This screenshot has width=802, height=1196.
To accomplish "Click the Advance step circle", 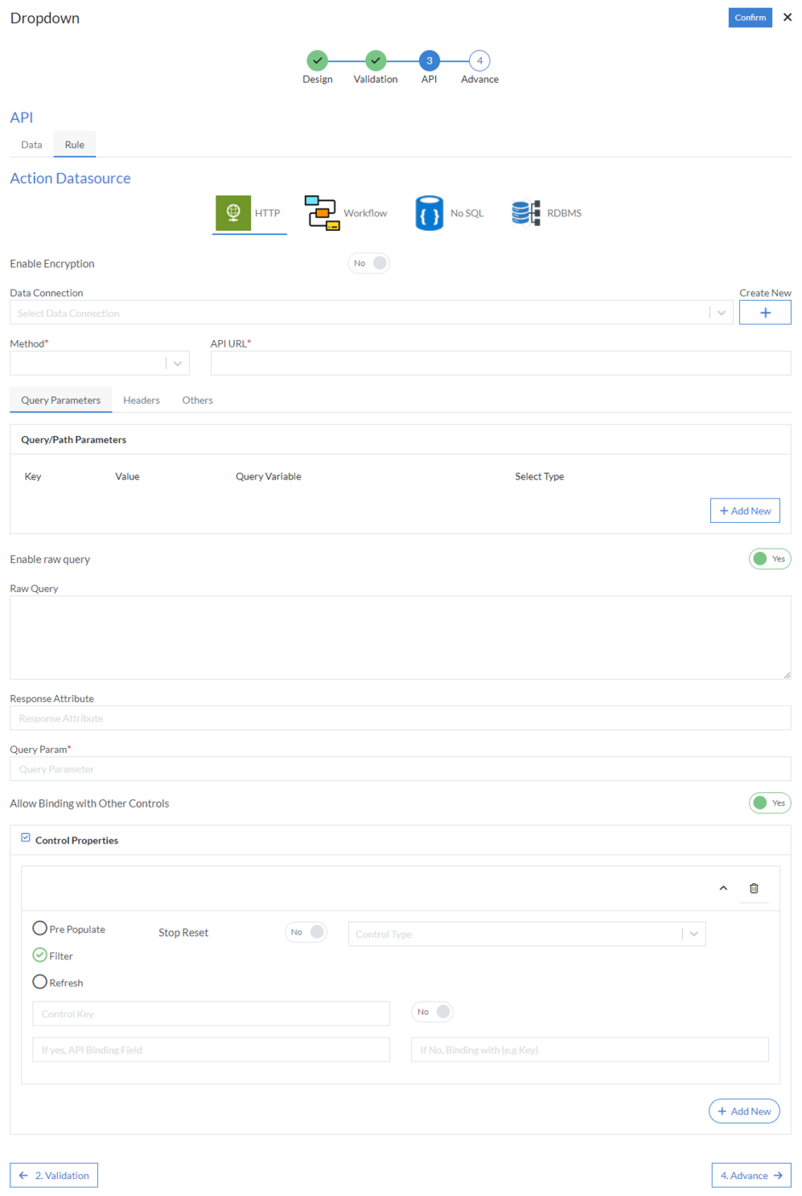I will 478,60.
